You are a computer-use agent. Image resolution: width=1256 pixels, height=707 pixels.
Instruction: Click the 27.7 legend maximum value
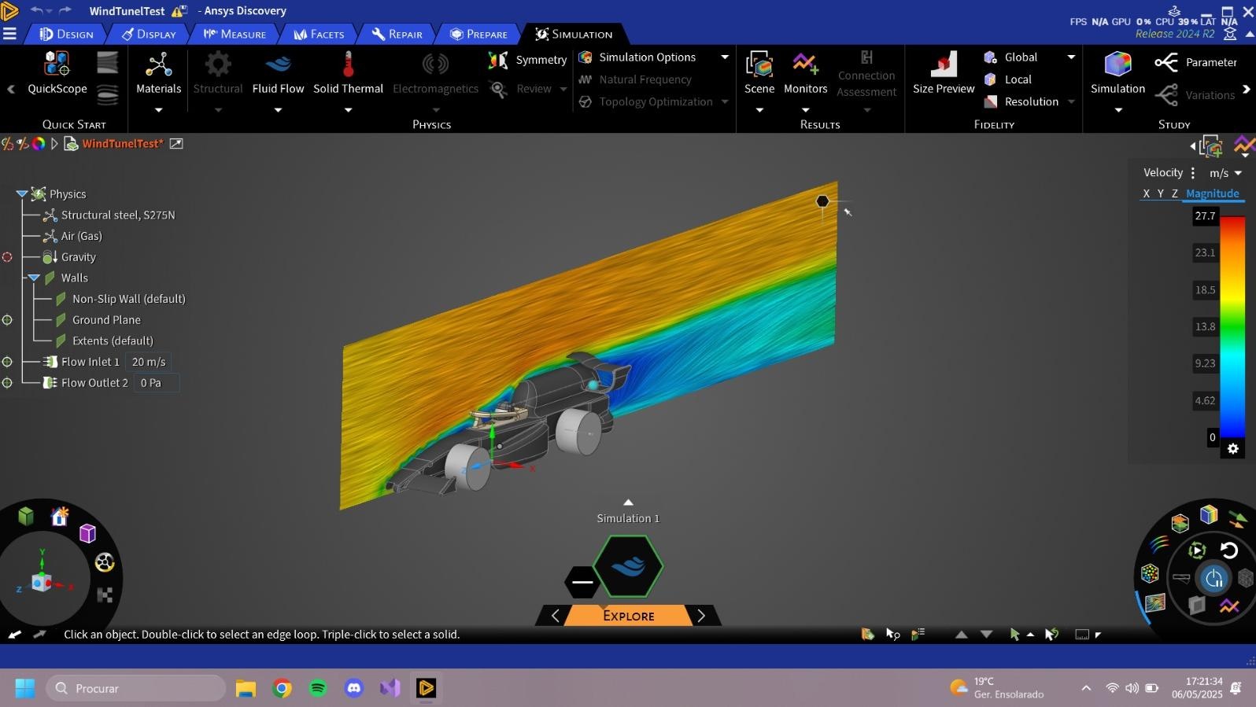1205,216
